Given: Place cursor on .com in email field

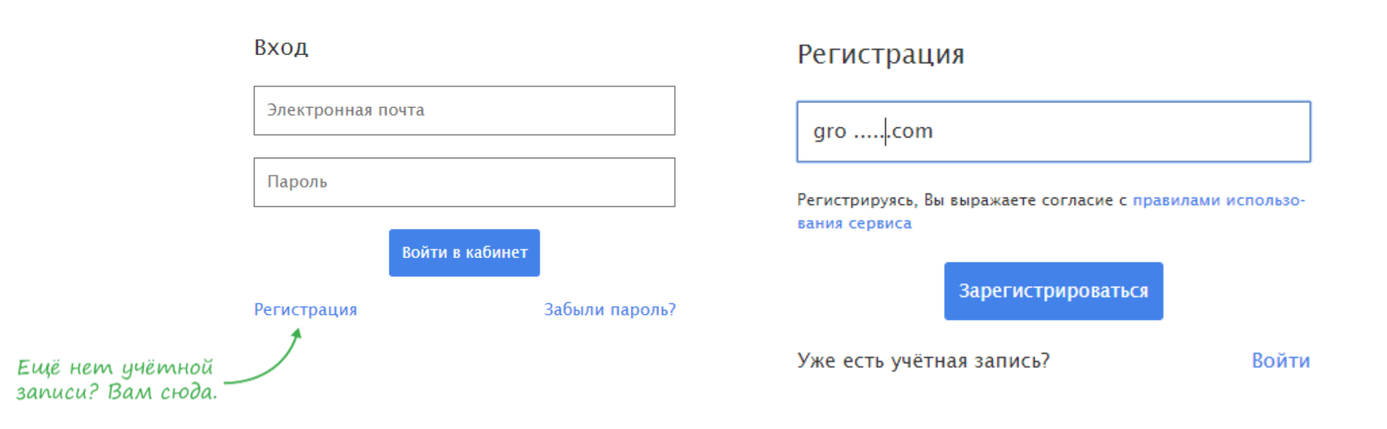Looking at the screenshot, I should pos(911,132).
